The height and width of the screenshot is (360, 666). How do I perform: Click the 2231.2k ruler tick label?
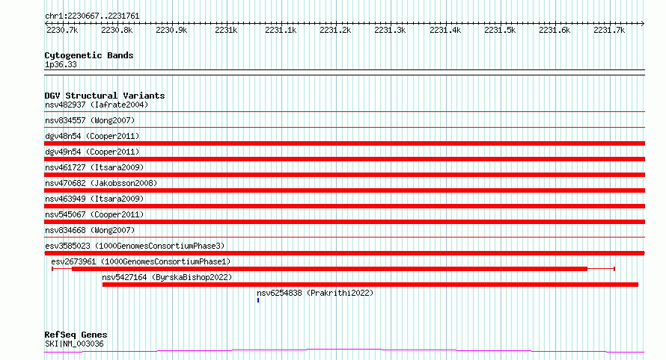335,30
